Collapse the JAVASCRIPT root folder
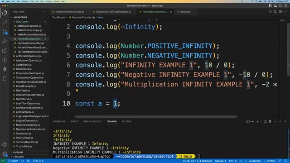Image resolution: width=290 pixels, height=163 pixels. pyautogui.click(x=20, y=17)
